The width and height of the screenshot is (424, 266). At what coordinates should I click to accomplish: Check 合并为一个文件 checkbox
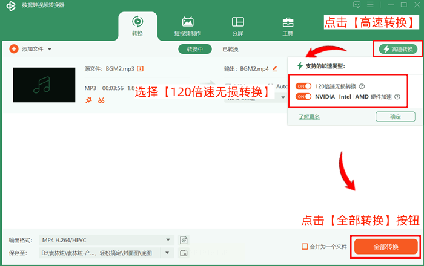tap(305, 247)
